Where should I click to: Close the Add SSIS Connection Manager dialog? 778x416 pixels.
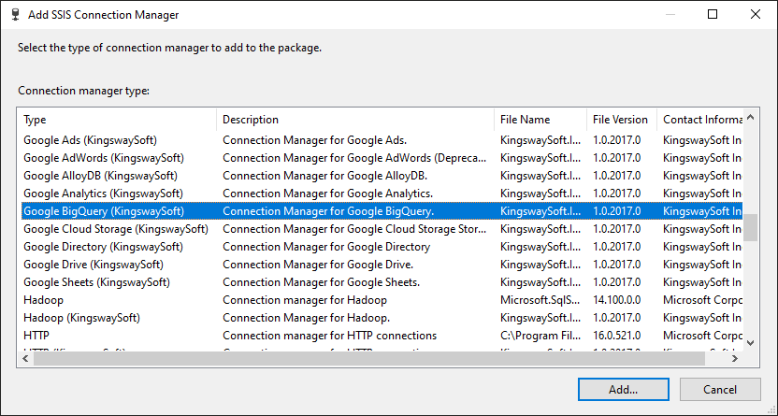[x=756, y=14]
